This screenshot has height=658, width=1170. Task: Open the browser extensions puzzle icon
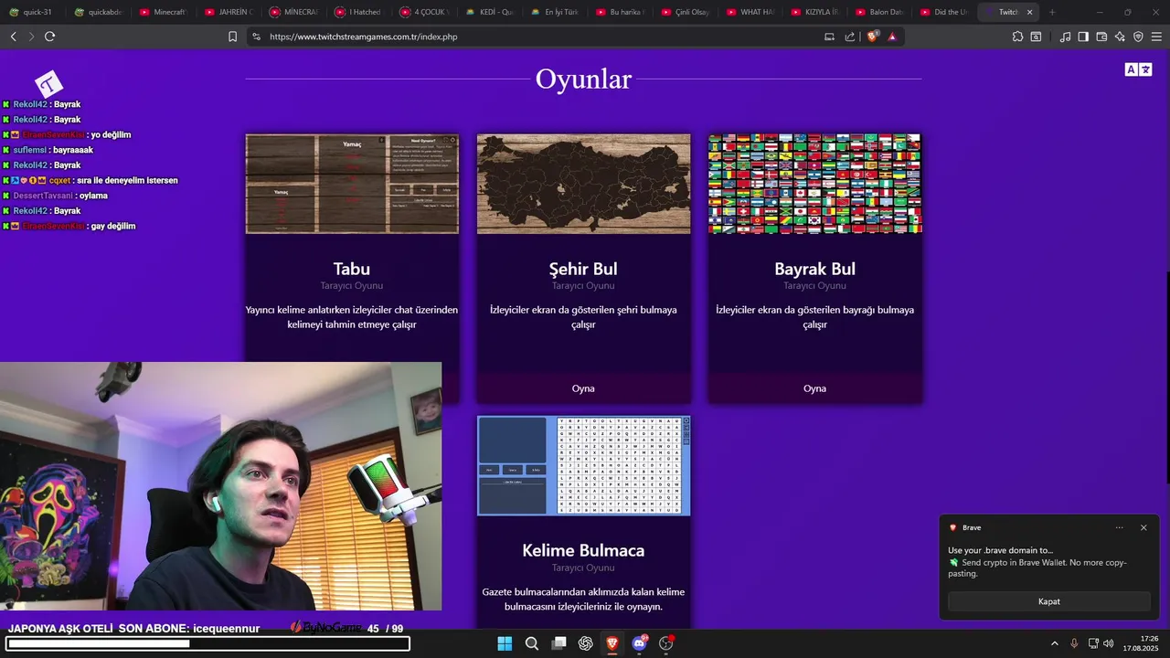1017,37
